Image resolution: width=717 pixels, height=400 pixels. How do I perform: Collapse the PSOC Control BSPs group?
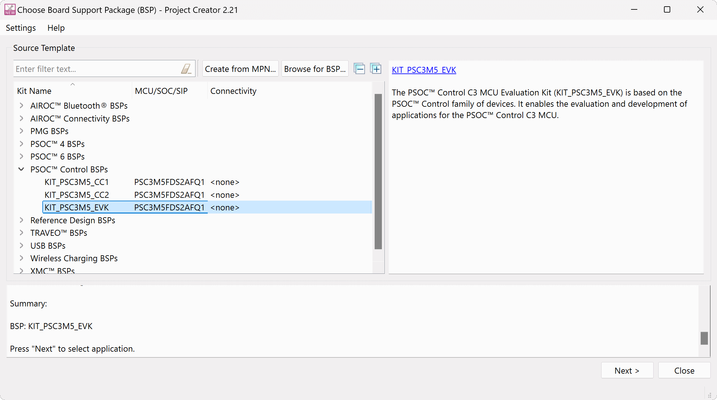(21, 169)
